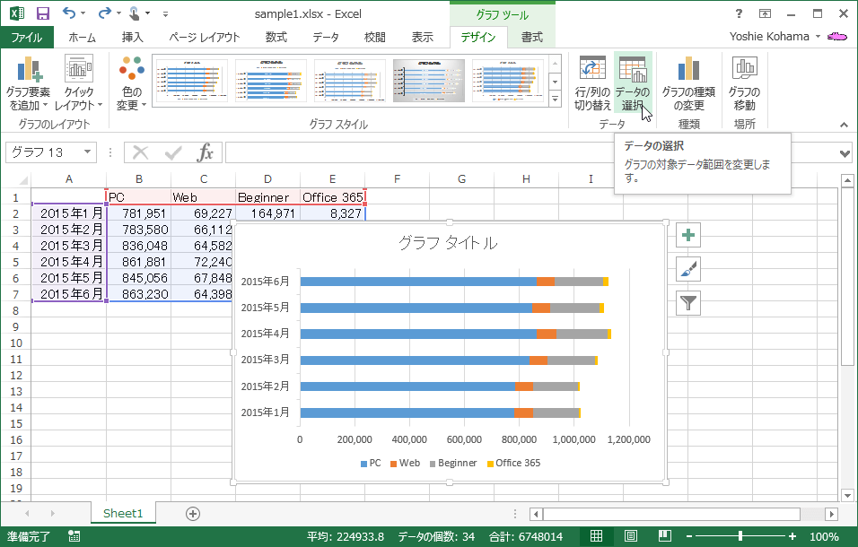858x547 pixels.
Task: Click cell B2 with 781,951
Action: click(x=139, y=213)
